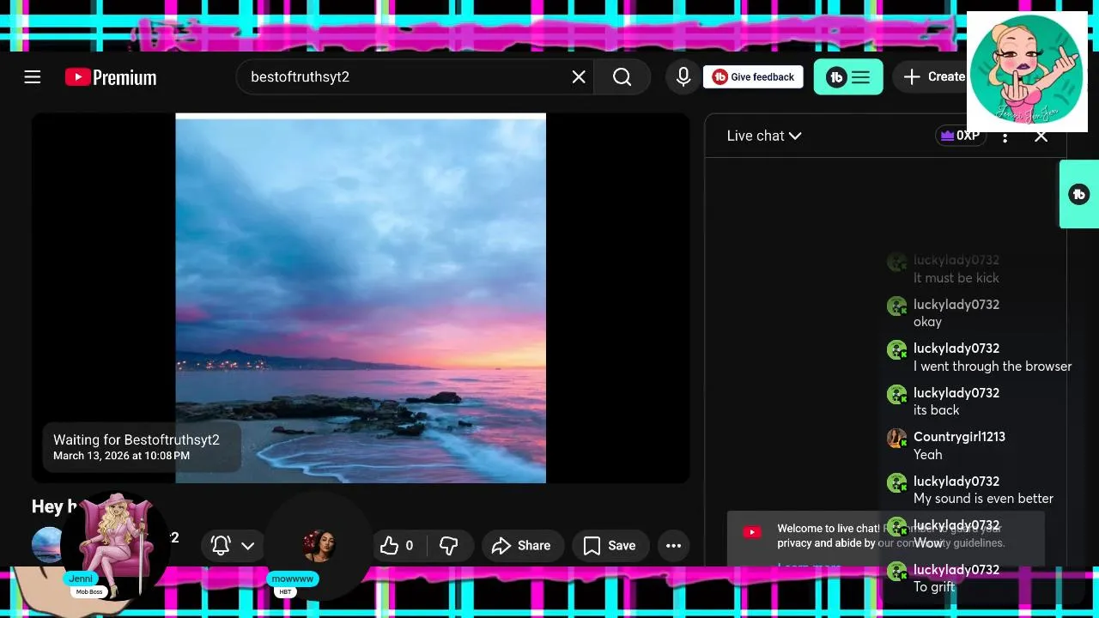
Task: Open the channel avatar beside title
Action: pos(46,544)
